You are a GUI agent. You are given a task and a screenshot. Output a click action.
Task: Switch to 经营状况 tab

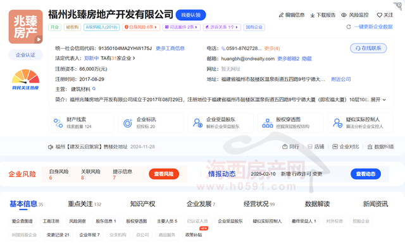259,204
